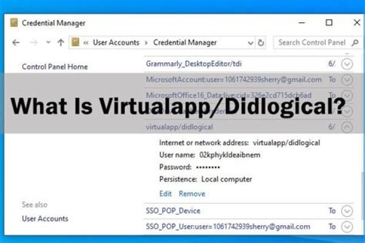Expand the SSO_POP_Device credential
Viewport: 365px width, 243px height.
point(347,211)
